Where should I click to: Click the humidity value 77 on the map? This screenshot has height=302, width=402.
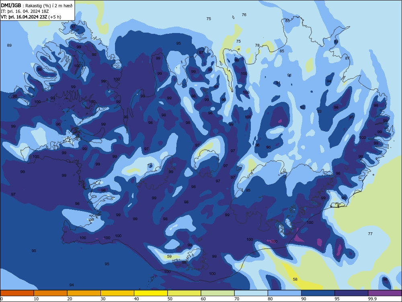[370, 234]
